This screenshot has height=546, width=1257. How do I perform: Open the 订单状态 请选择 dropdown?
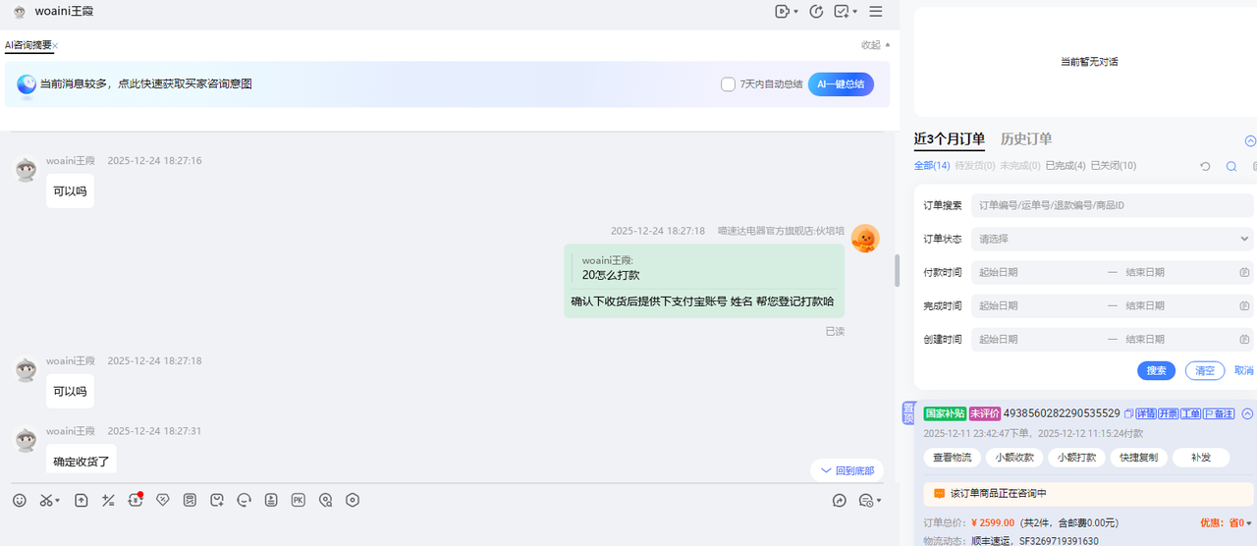(1113, 239)
